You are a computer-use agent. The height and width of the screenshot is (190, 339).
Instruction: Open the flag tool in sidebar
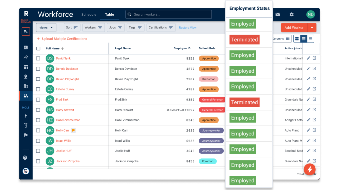(26, 135)
